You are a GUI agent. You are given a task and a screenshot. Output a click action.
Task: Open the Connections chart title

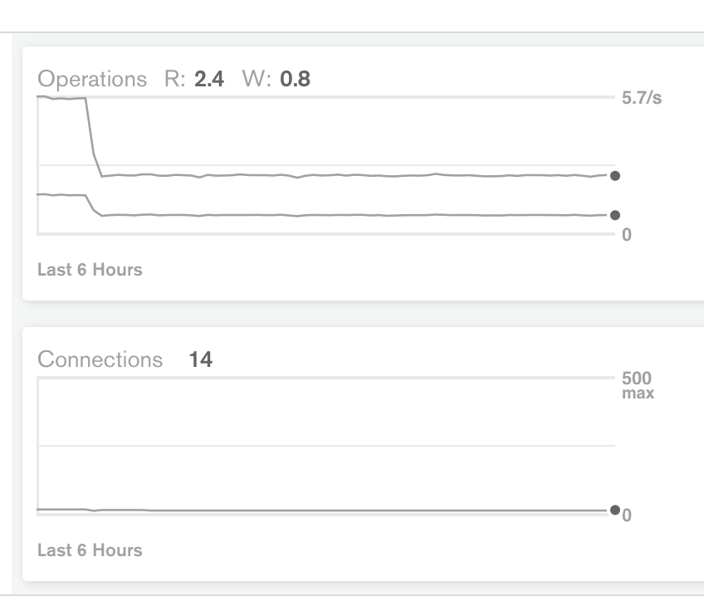click(100, 359)
